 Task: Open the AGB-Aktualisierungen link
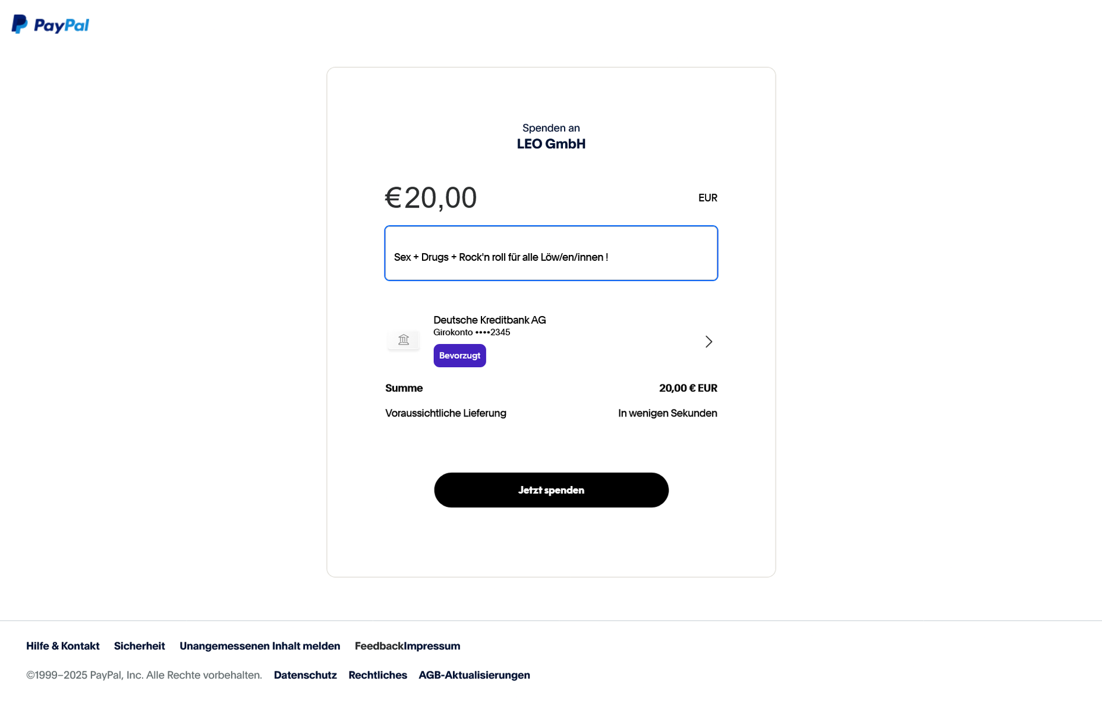474,675
